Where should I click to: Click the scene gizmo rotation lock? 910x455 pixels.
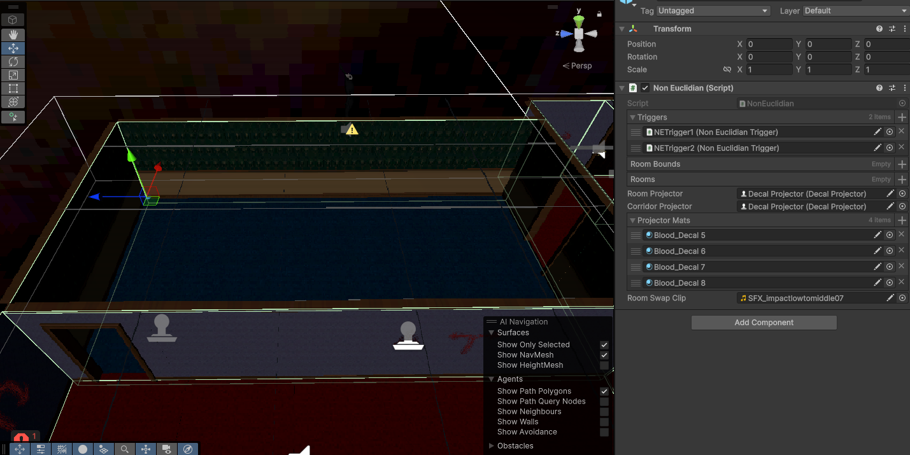tap(599, 13)
